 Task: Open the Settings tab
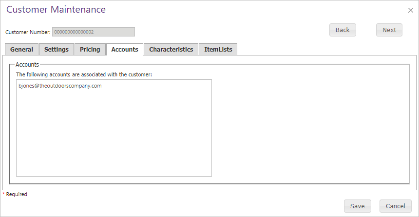[x=57, y=49]
